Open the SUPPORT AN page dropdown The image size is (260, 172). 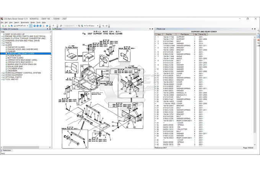tap(28, 26)
